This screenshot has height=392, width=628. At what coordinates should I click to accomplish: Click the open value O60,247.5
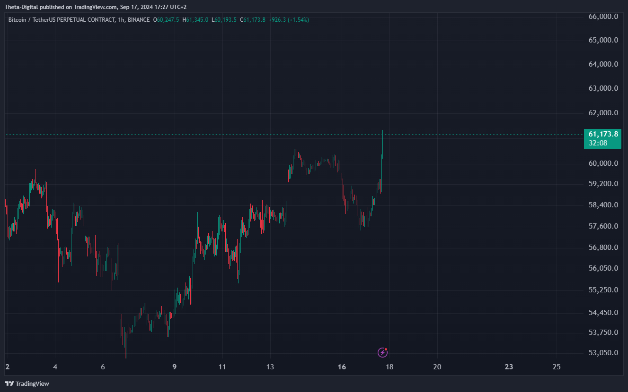(166, 20)
